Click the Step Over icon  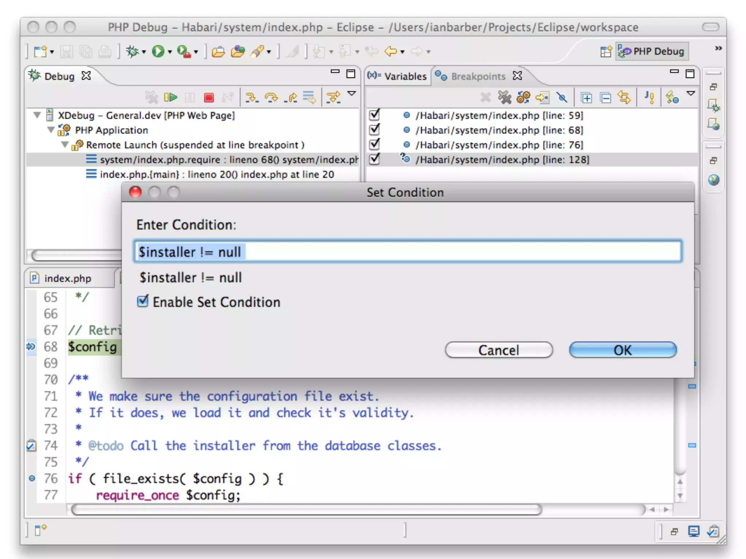pos(271,98)
